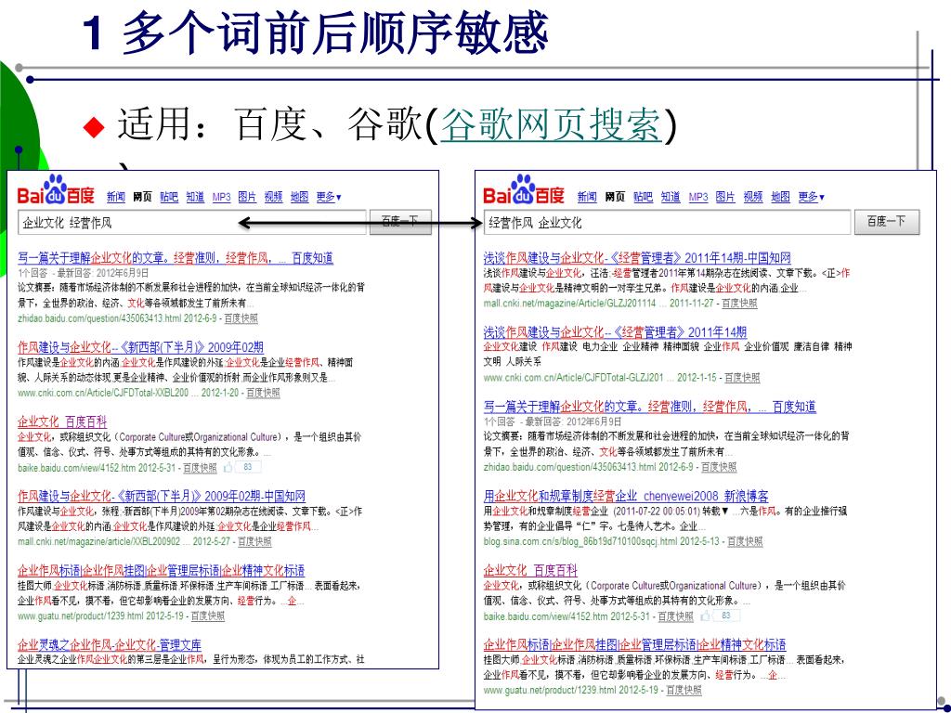The height and width of the screenshot is (713, 951).
Task: Open 企业作风标语 result in the left page
Action: point(161,571)
